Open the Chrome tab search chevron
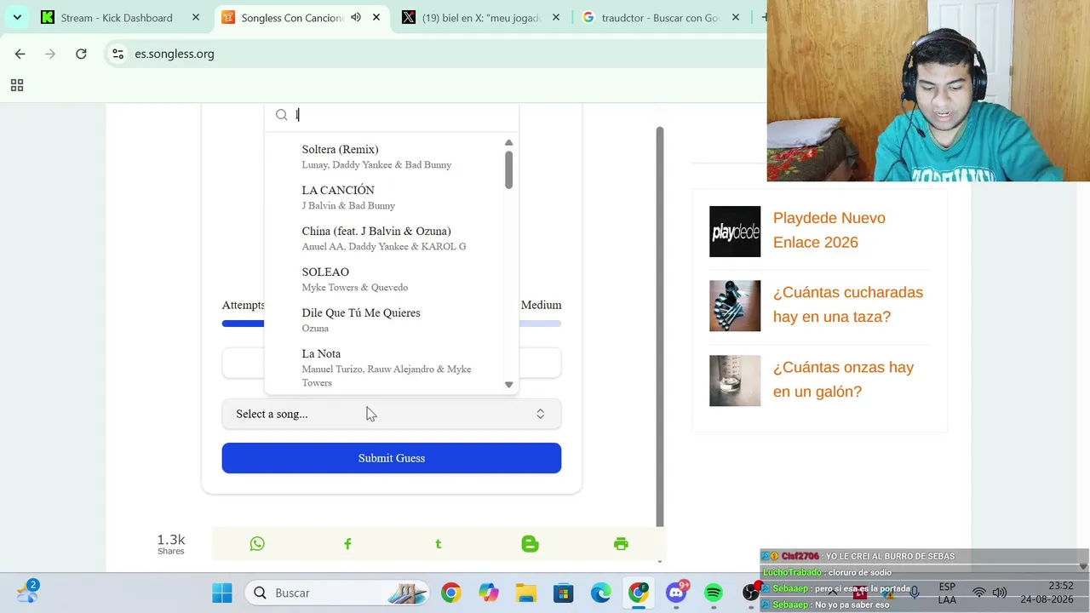Screen dimensions: 1090x613 [17, 17]
